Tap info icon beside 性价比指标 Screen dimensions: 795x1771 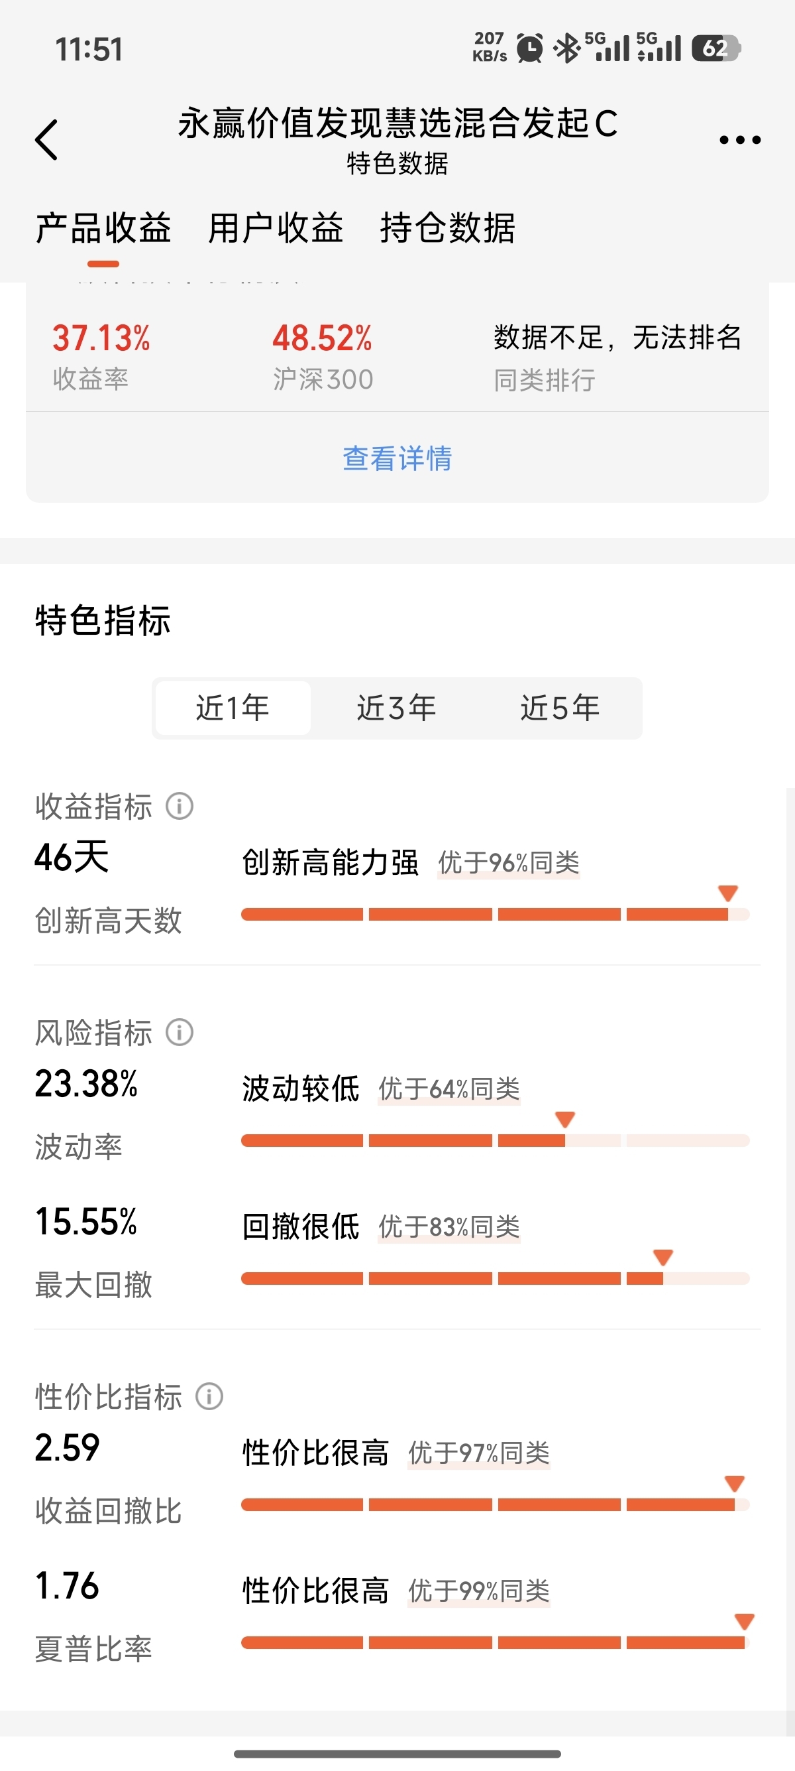209,1396
